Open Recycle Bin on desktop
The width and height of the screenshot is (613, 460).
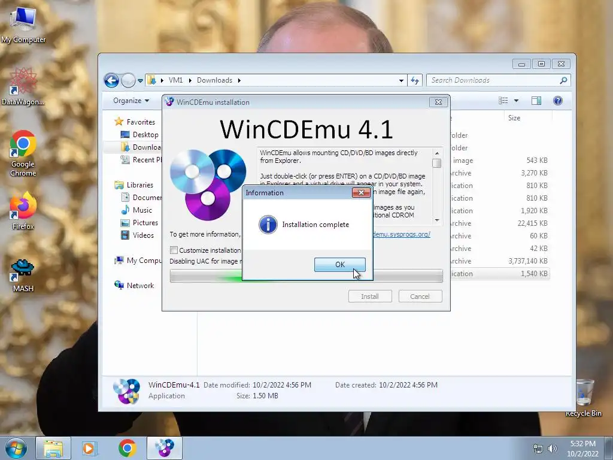click(x=584, y=398)
